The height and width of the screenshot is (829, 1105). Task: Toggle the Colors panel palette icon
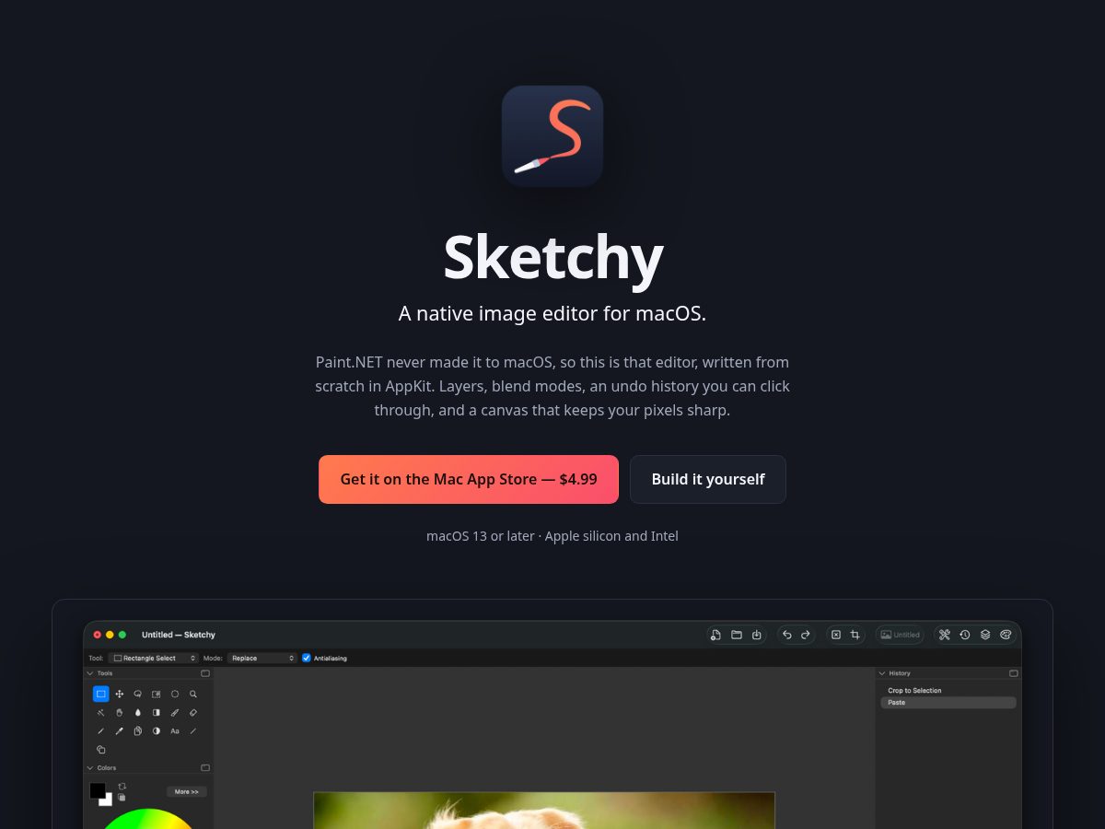pos(1006,635)
